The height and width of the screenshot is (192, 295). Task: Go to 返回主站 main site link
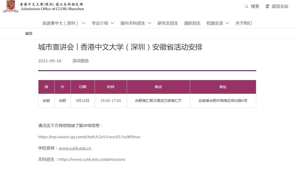(x=280, y=6)
